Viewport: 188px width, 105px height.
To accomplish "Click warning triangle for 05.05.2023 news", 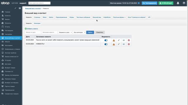I will pos(114,40).
